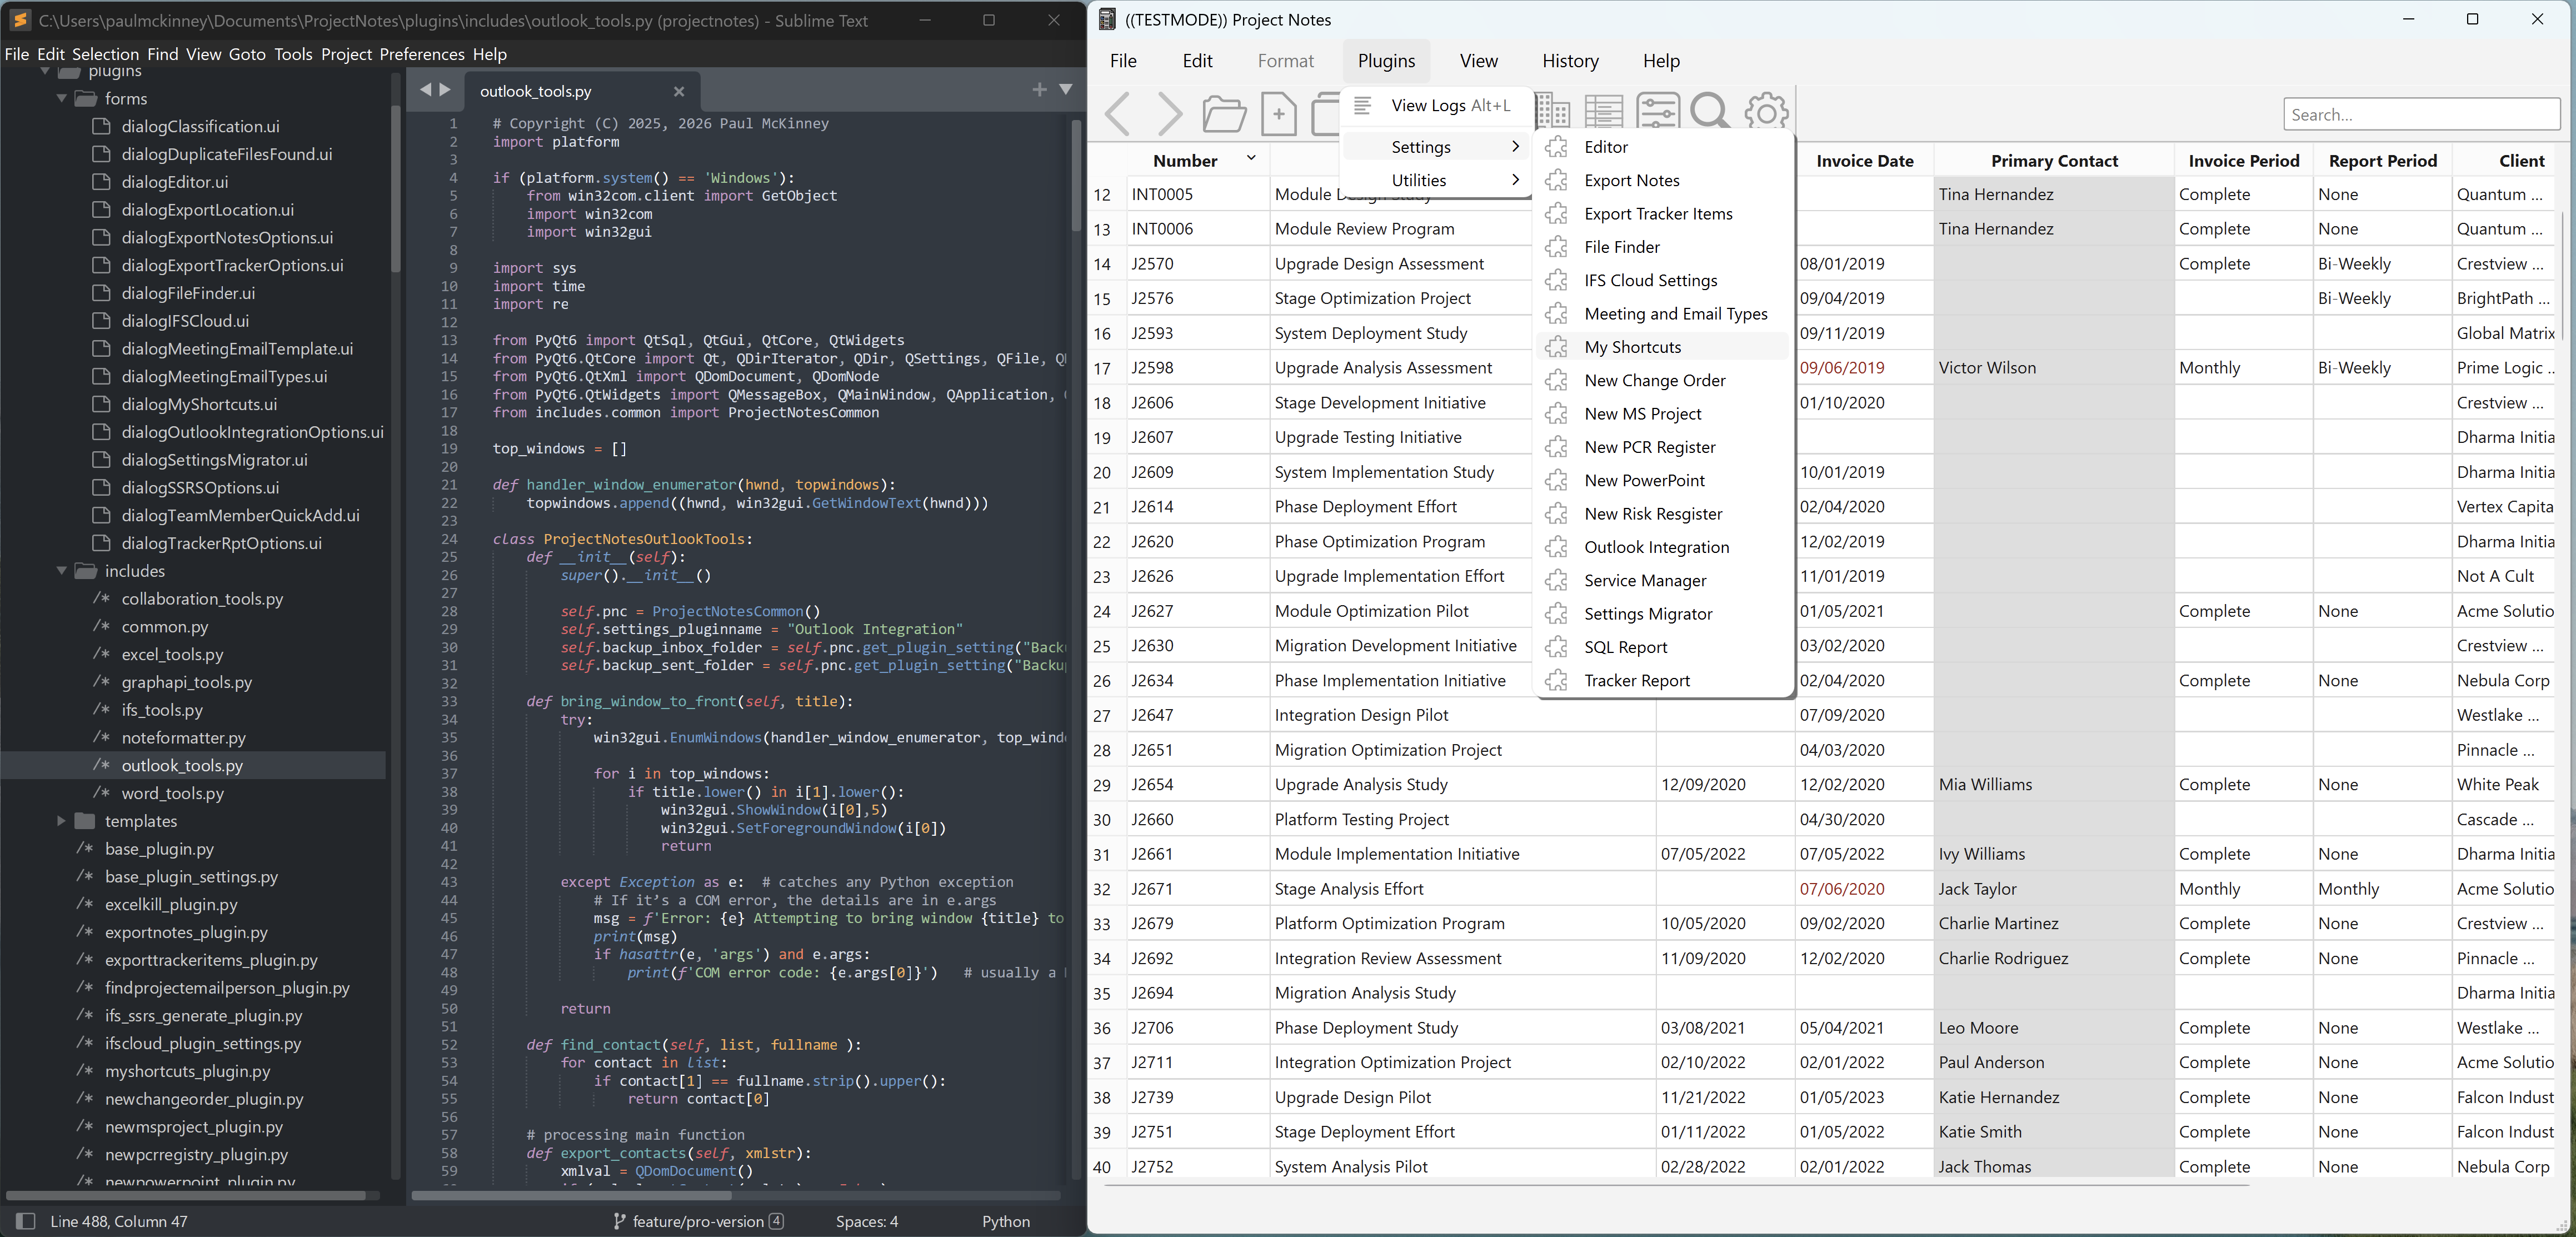Select New Change Order menu entry

(1662, 381)
